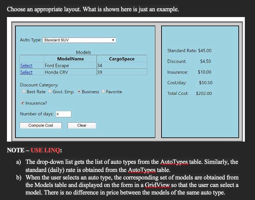Pick the Favorite discount category

pos(103,92)
